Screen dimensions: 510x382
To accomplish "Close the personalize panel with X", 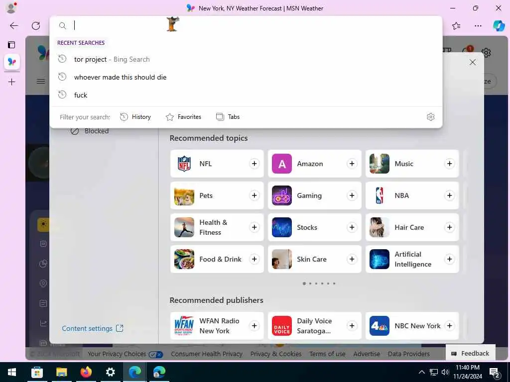I will [473, 62].
